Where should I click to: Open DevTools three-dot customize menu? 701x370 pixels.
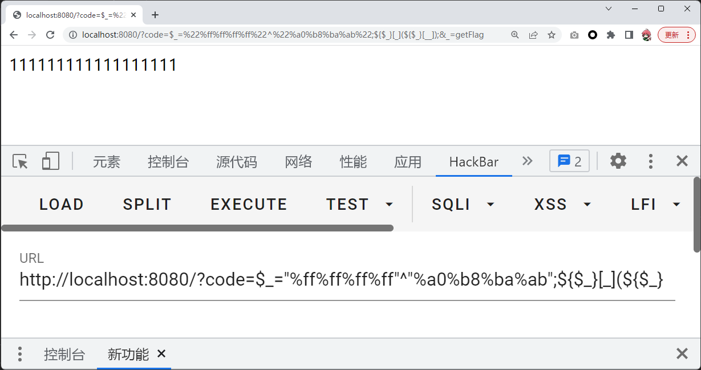pos(650,161)
